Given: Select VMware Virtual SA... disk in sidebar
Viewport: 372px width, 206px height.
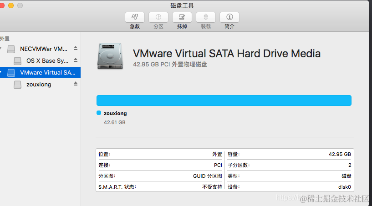Looking at the screenshot, I should click(41, 73).
